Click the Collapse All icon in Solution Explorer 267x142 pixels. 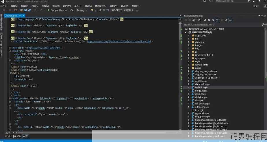[x=213, y=20]
